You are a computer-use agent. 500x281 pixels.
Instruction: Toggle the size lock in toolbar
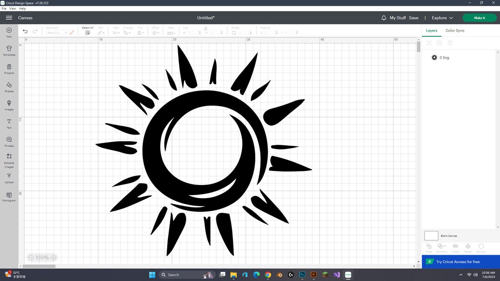point(205,28)
